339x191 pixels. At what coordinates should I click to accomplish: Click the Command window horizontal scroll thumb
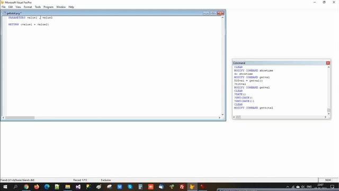(x=238, y=117)
